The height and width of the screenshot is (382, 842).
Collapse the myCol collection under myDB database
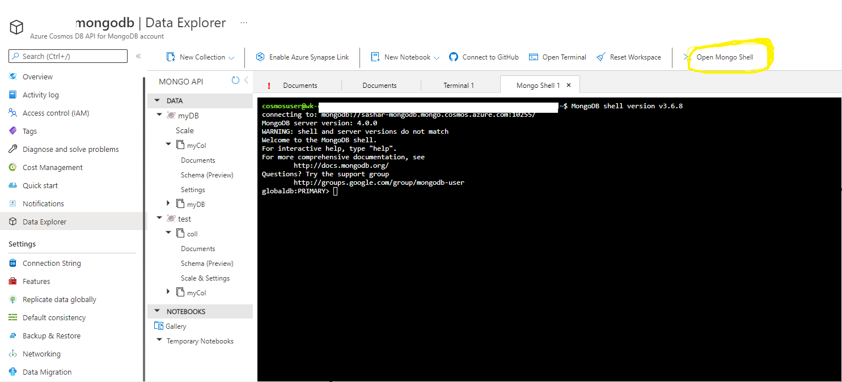[168, 145]
